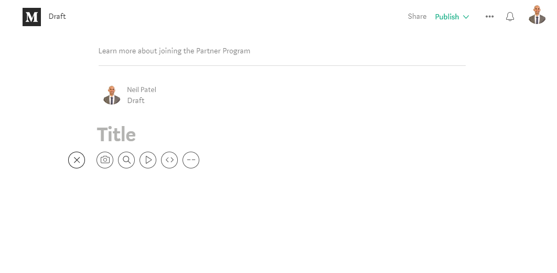Screen dimensions: 557x273
Task: Add an image with the camera icon
Action: tap(105, 160)
